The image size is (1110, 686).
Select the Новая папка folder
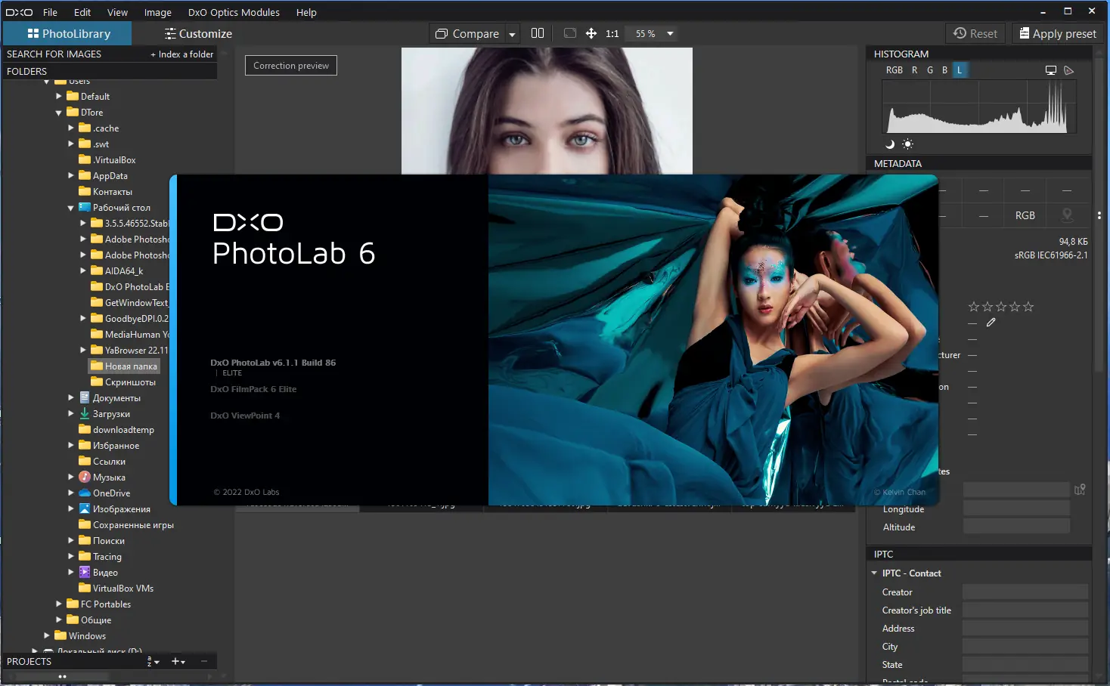click(x=131, y=366)
